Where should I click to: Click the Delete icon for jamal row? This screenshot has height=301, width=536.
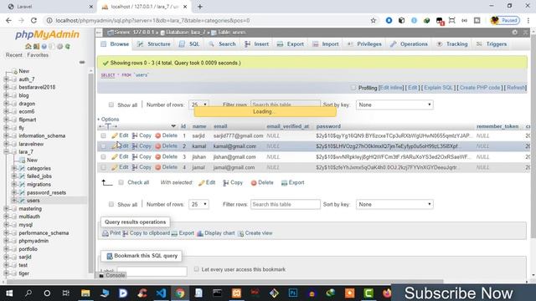(x=158, y=167)
